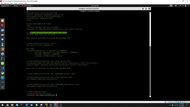Open the Files folder icon in the dock
The width and height of the screenshot is (190, 107).
click(x=2, y=30)
